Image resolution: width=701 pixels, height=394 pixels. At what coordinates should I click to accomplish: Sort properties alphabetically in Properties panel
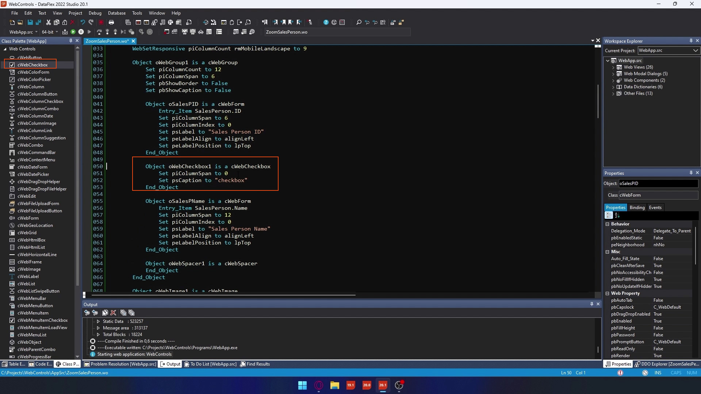(x=617, y=215)
